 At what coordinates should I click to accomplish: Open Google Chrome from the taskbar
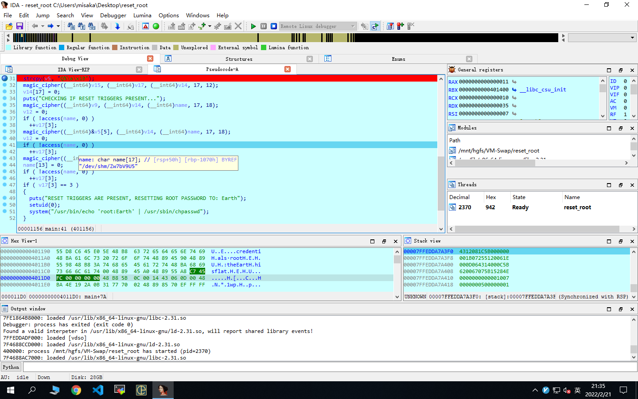pyautogui.click(x=76, y=390)
